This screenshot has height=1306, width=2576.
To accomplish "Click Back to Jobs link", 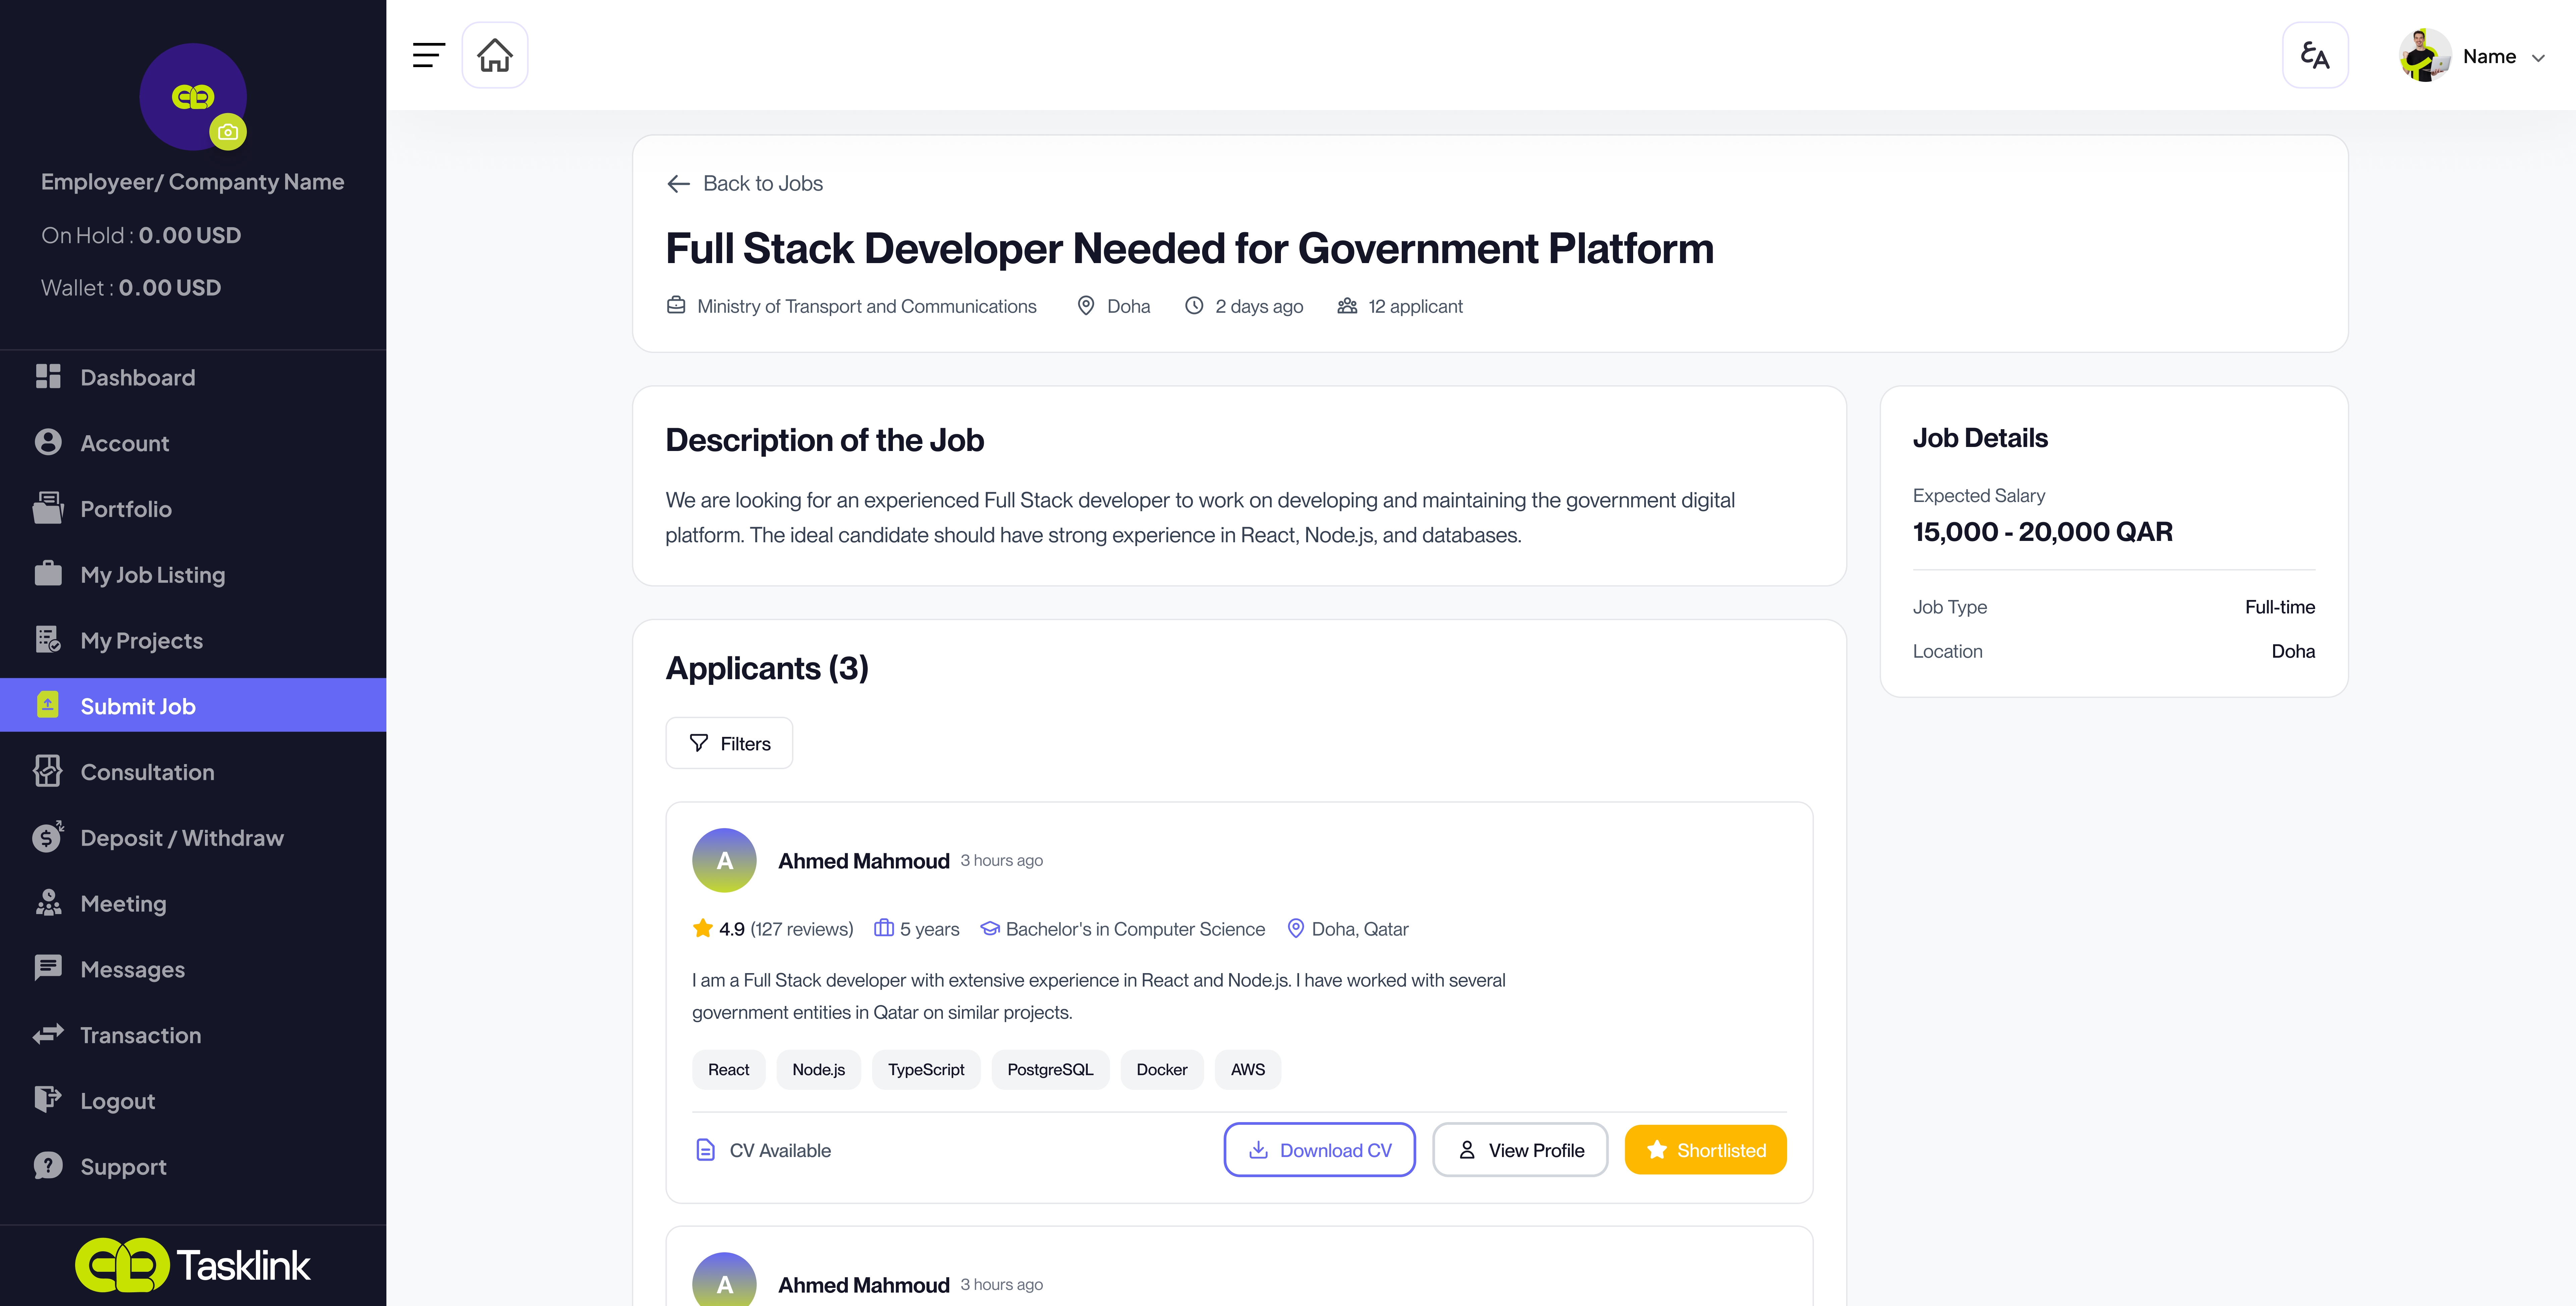I will click(745, 183).
